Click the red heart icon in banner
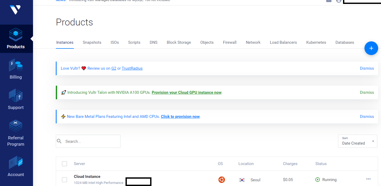Viewport: 381px width, 186px height. (84, 68)
